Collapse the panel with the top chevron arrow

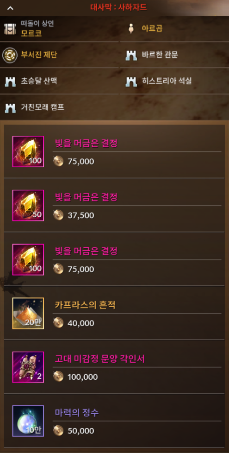(10, 8)
